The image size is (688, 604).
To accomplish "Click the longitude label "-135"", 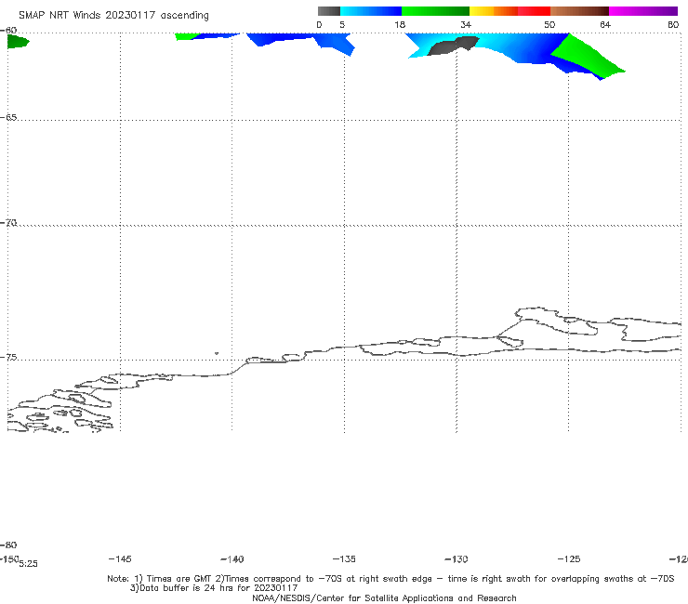I will 344,558.
